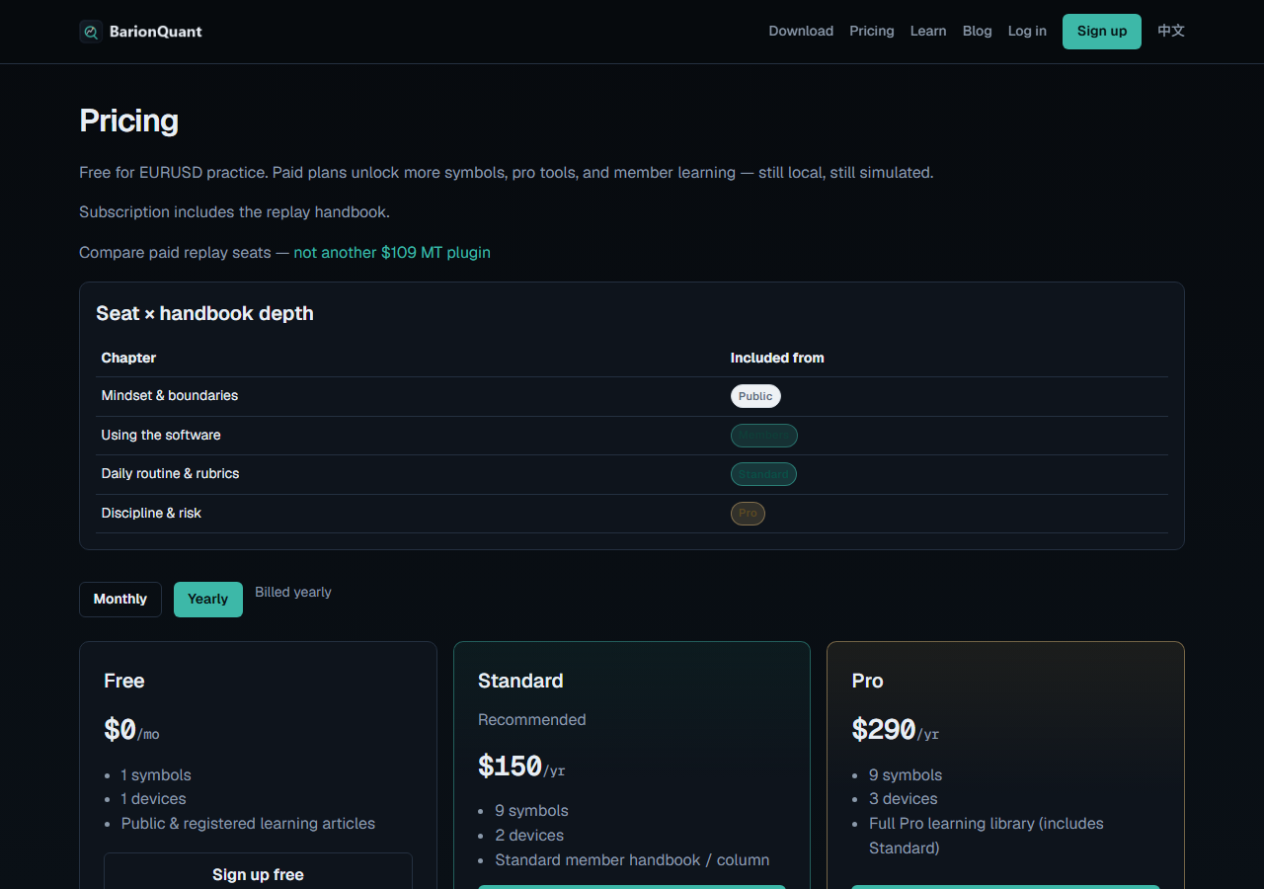Click the Standard plan card title
Image resolution: width=1264 pixels, height=889 pixels.
pyautogui.click(x=520, y=681)
